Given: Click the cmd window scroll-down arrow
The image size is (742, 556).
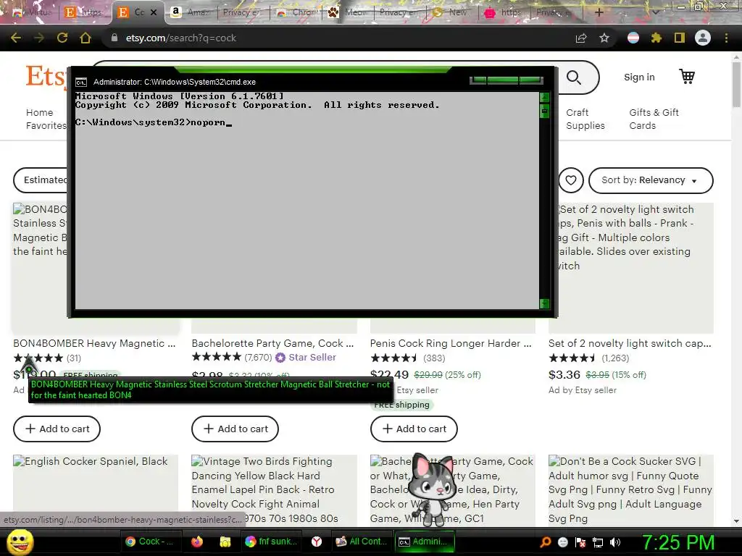Looking at the screenshot, I should [544, 303].
